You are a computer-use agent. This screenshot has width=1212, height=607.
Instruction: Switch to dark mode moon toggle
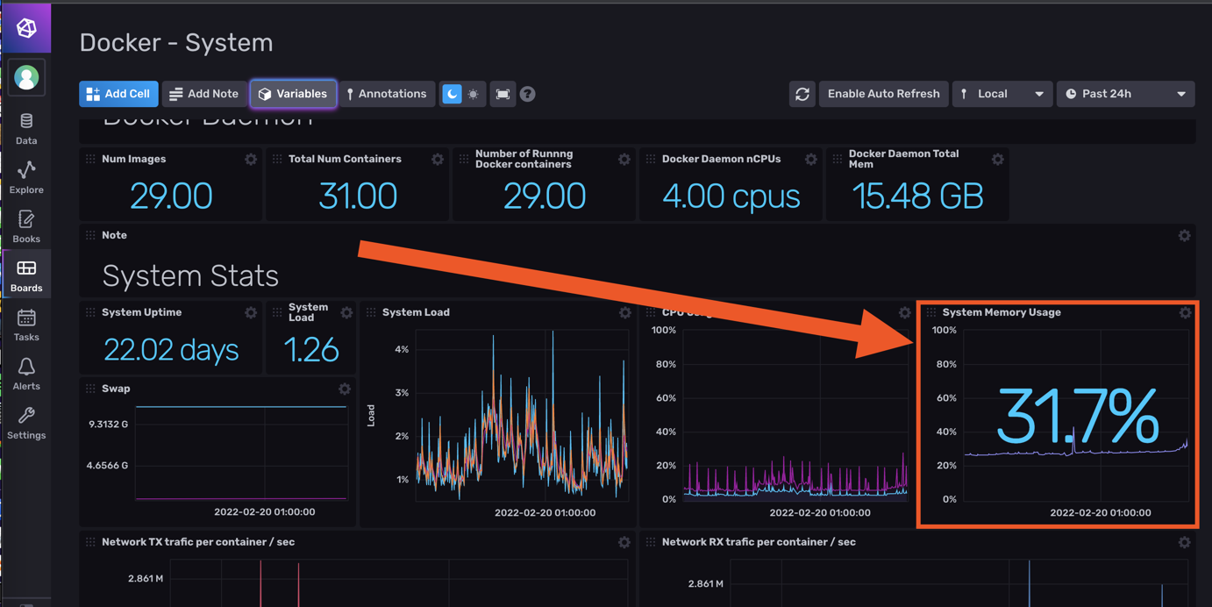tap(452, 94)
